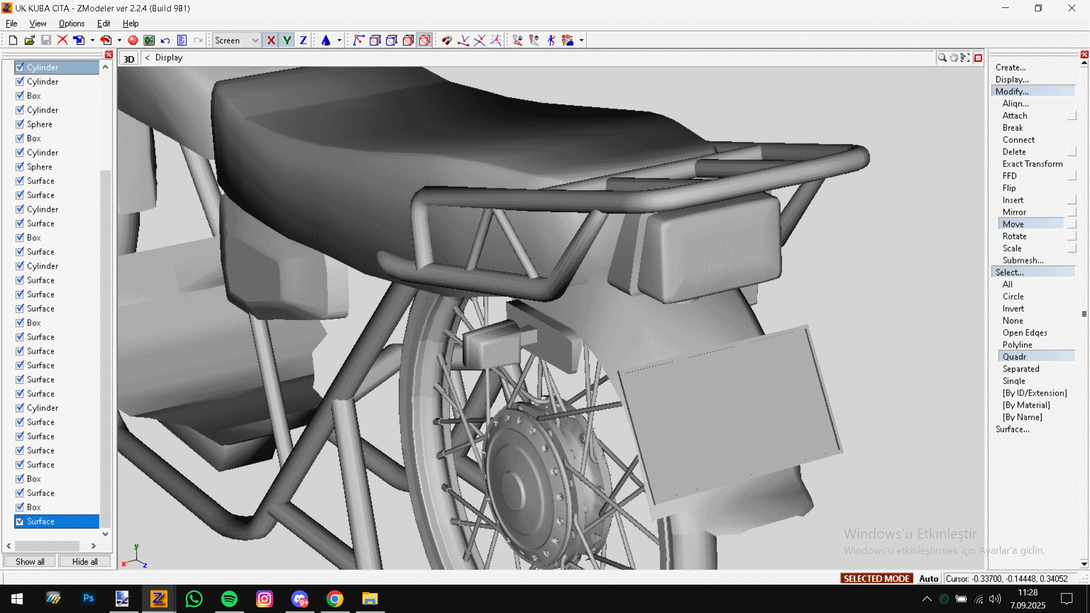The height and width of the screenshot is (613, 1090).
Task: Open the Materials editor red sphere icon
Action: tap(133, 40)
